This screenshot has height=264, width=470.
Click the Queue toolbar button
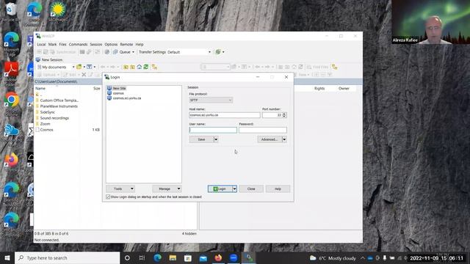122,52
